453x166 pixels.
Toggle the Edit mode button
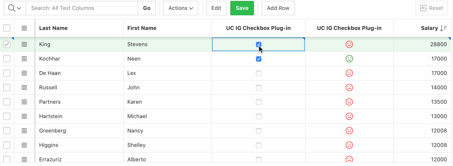(x=216, y=8)
